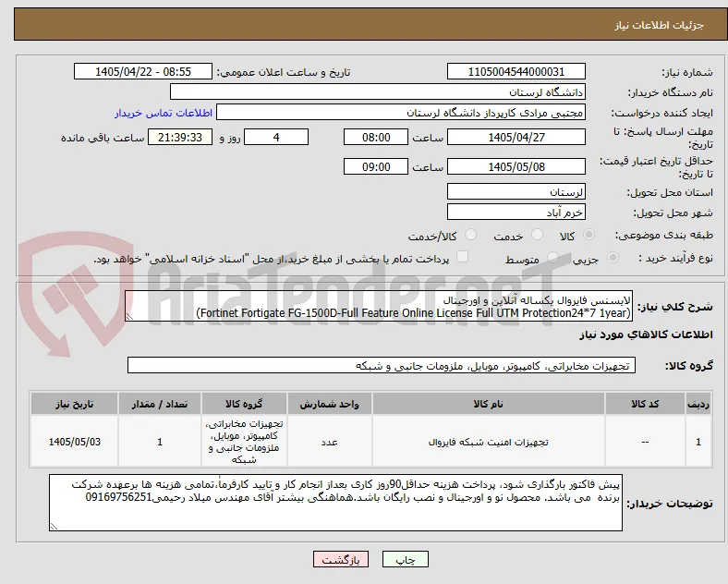
Task: Click requester field مجتبی مرادی کارپرداز
Action: click(x=401, y=113)
